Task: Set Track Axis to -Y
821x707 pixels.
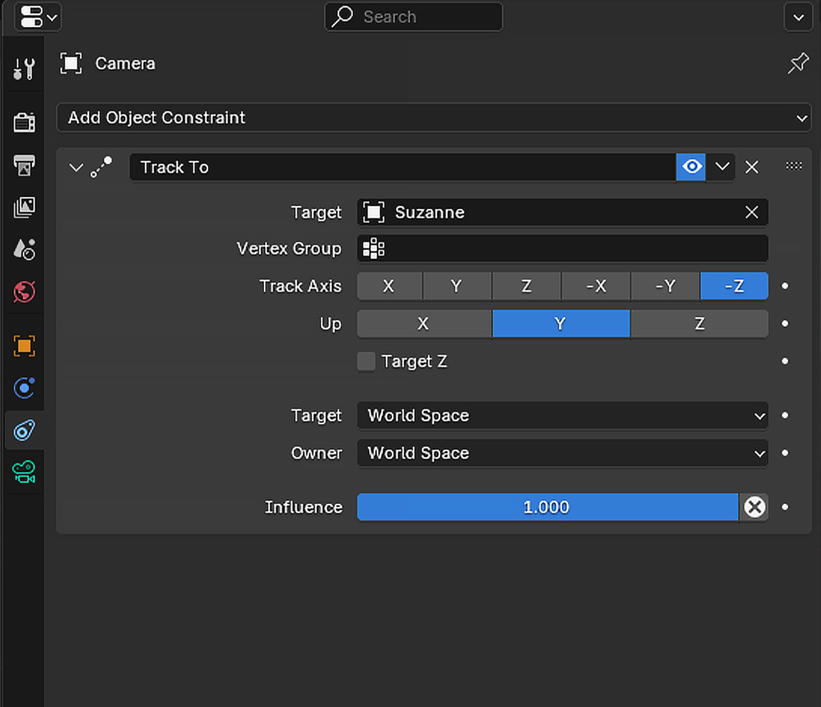Action: coord(665,286)
